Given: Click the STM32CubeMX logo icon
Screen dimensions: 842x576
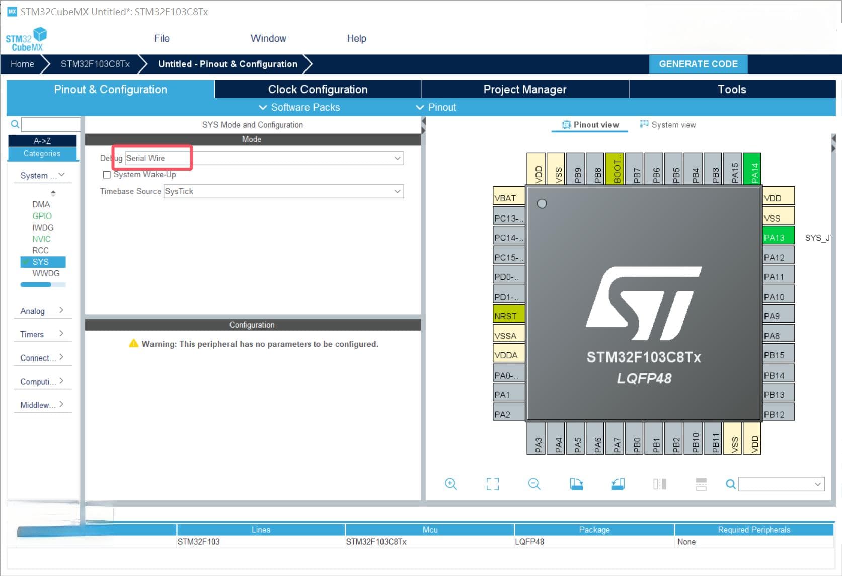Looking at the screenshot, I should pyautogui.click(x=26, y=39).
